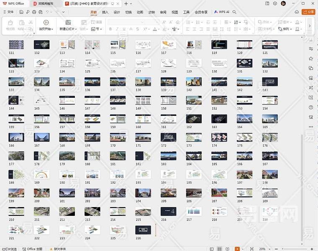318x251 pixels.
Task: Expand the slideshow options arrow beside play button
Action: [x=243, y=248]
